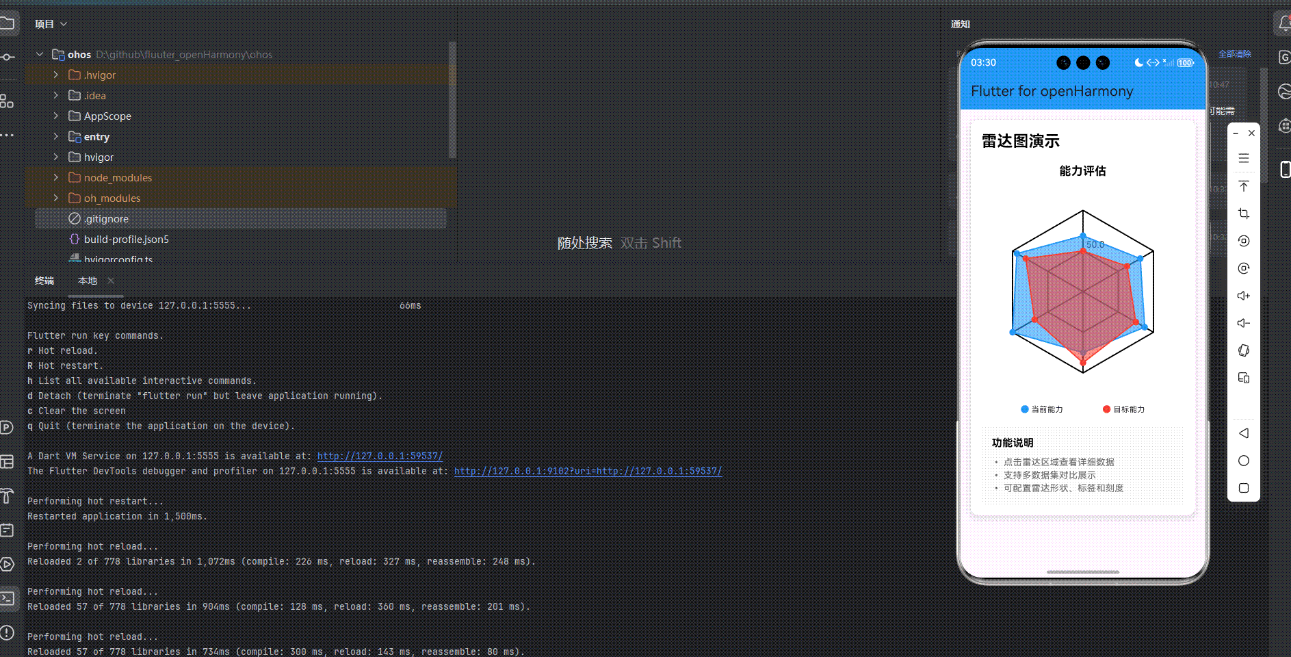
Task: Click the Flutter for openHarmony app title
Action: point(1052,91)
